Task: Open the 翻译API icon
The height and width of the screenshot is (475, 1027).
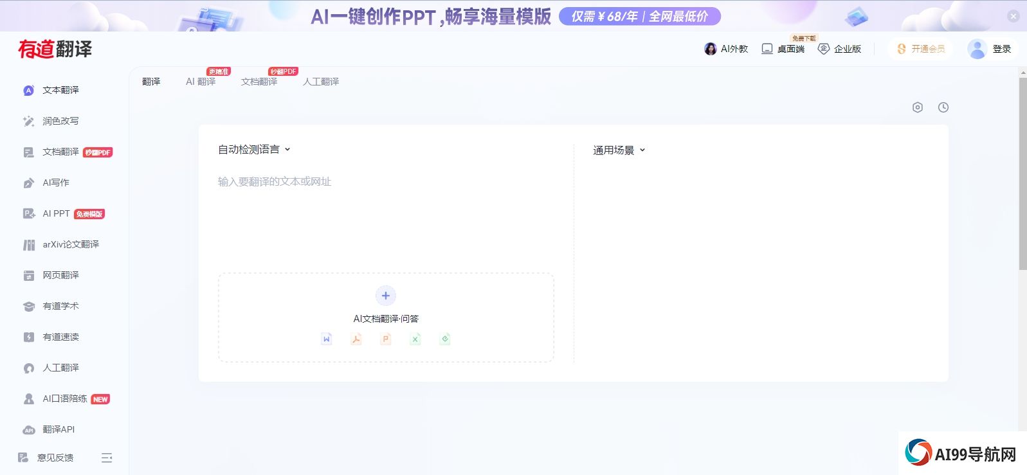Action: coord(29,430)
